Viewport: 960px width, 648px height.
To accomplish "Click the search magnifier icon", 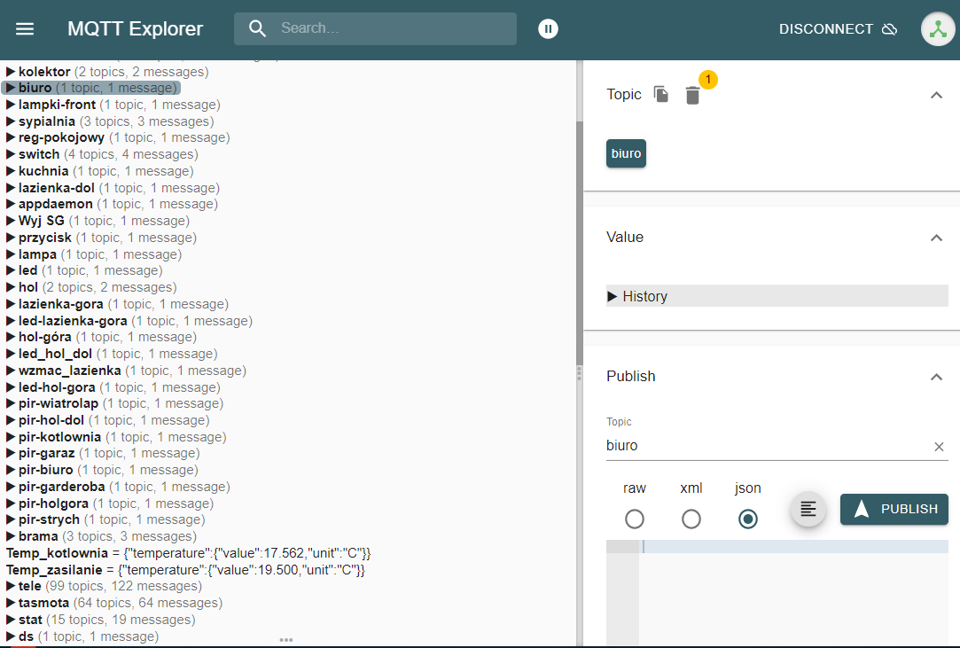I will [257, 28].
